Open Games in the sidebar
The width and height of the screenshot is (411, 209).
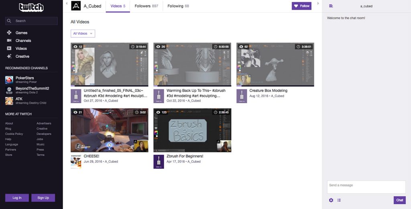[22, 33]
